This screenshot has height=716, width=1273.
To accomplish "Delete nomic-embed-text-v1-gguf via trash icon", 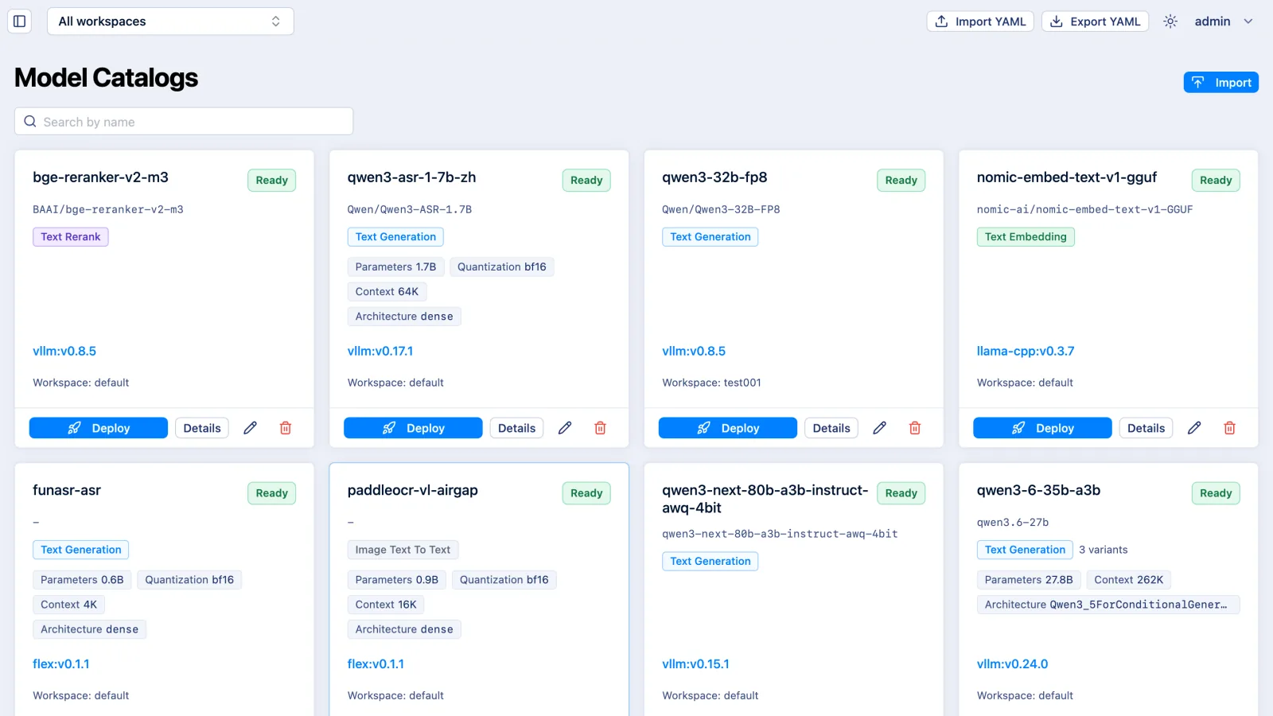I will [x=1230, y=428].
